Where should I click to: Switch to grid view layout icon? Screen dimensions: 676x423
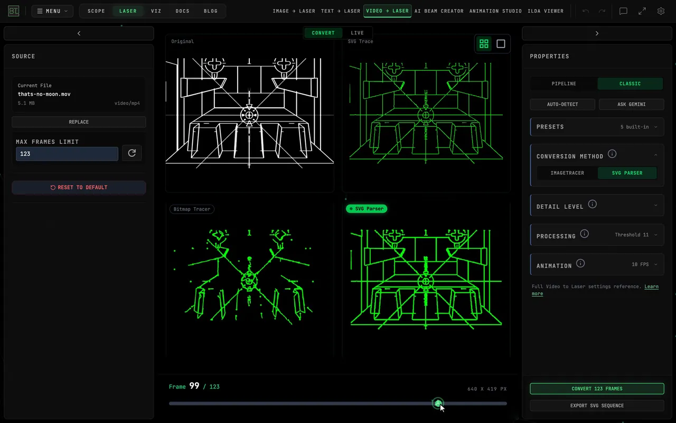(484, 44)
